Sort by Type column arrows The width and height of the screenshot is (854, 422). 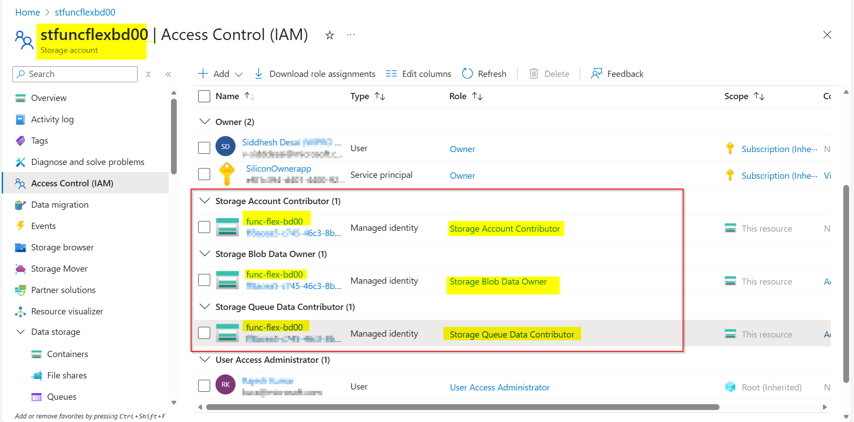(380, 96)
